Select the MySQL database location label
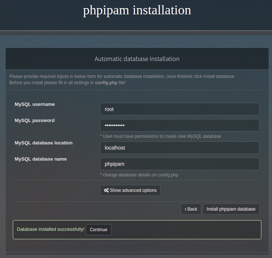Viewport: 272px width, 258px height. 44,143
